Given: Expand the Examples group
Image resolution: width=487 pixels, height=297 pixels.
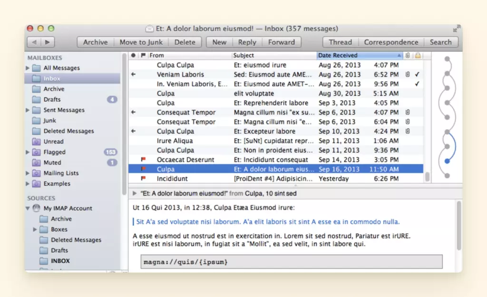Looking at the screenshot, I should tap(28, 184).
